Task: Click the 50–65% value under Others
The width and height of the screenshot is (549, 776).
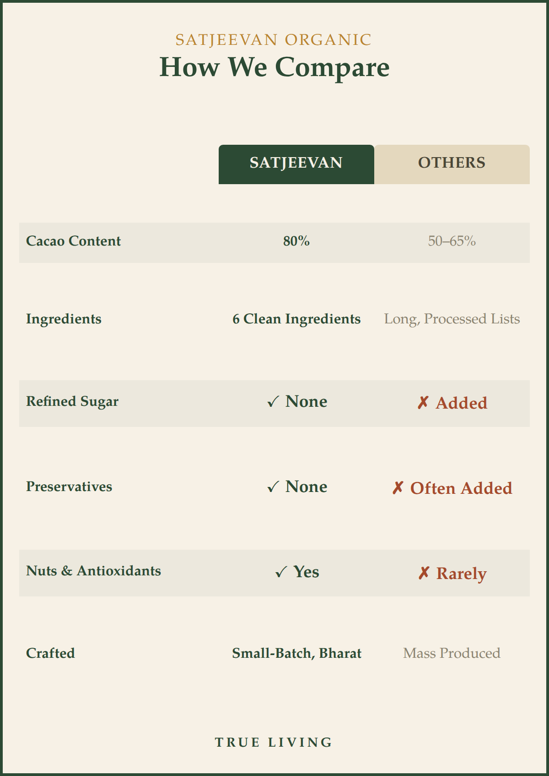Action: (x=452, y=241)
